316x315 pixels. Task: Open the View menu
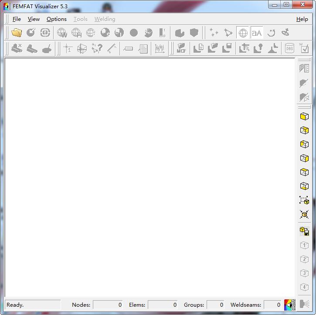[x=34, y=19]
